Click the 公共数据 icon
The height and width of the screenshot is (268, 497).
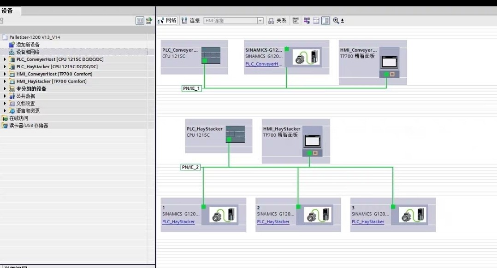tap(12, 96)
